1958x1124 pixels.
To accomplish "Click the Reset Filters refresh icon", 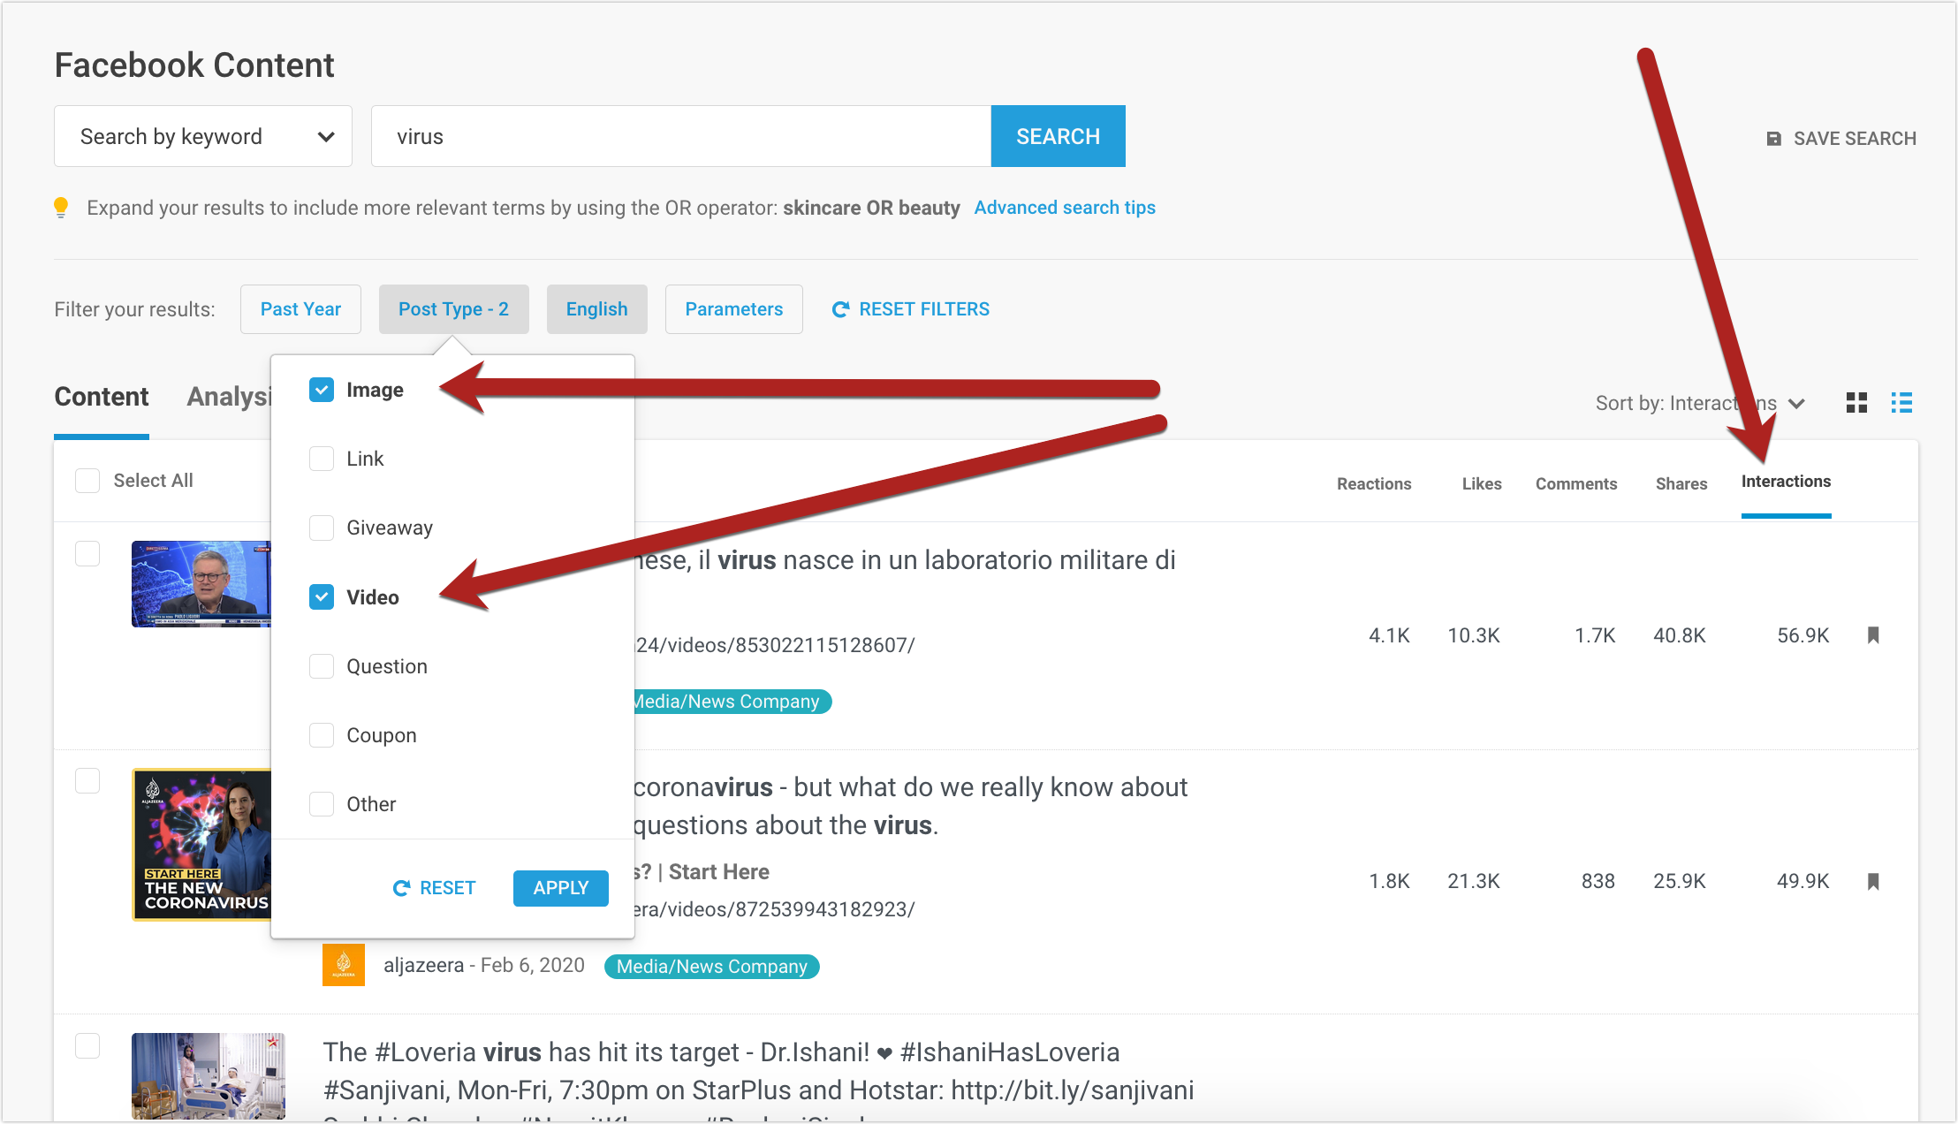I will point(840,309).
